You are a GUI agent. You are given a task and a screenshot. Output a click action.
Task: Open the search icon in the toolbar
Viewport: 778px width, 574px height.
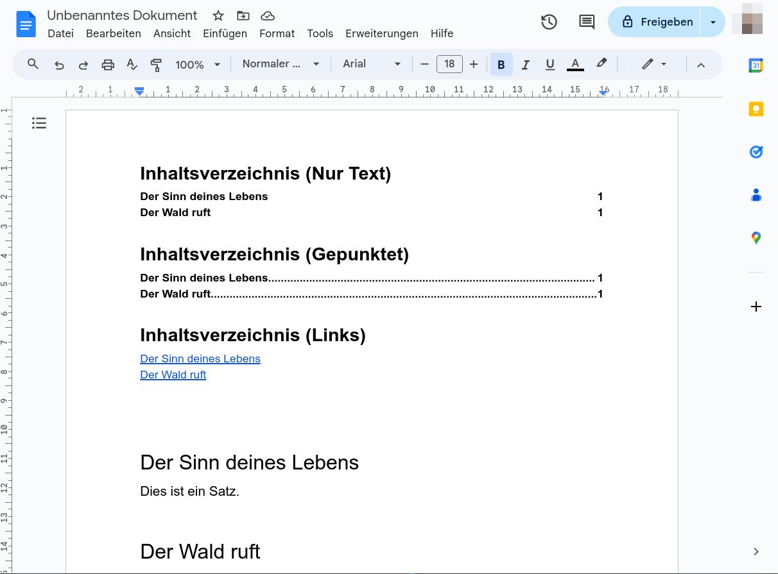33,64
